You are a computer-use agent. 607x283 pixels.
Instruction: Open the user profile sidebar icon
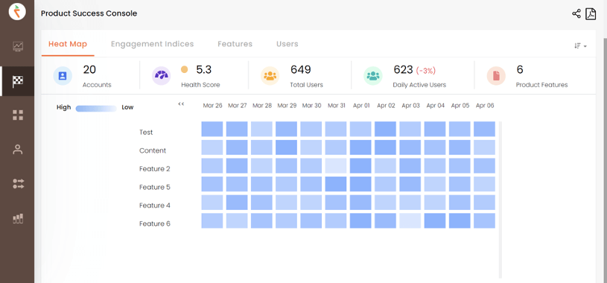(x=18, y=150)
